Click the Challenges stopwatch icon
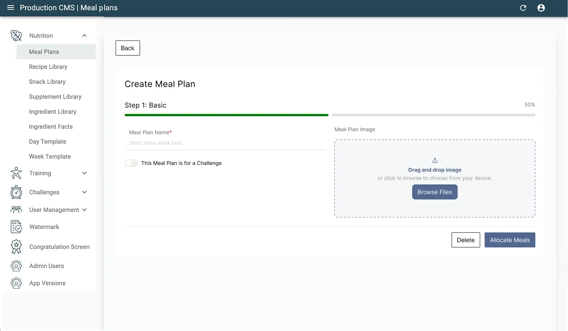Image resolution: width=568 pixels, height=331 pixels. pos(16,192)
